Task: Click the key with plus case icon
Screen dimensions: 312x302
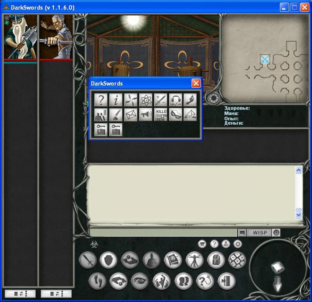Action: pyautogui.click(x=101, y=130)
